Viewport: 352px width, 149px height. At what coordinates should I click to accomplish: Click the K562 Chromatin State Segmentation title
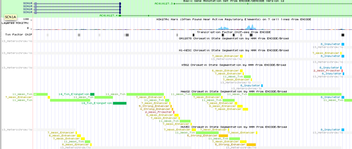234,65
